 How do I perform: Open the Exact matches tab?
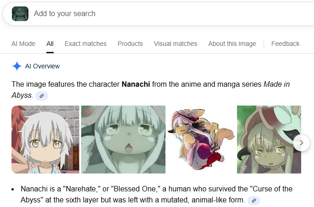pyautogui.click(x=86, y=44)
